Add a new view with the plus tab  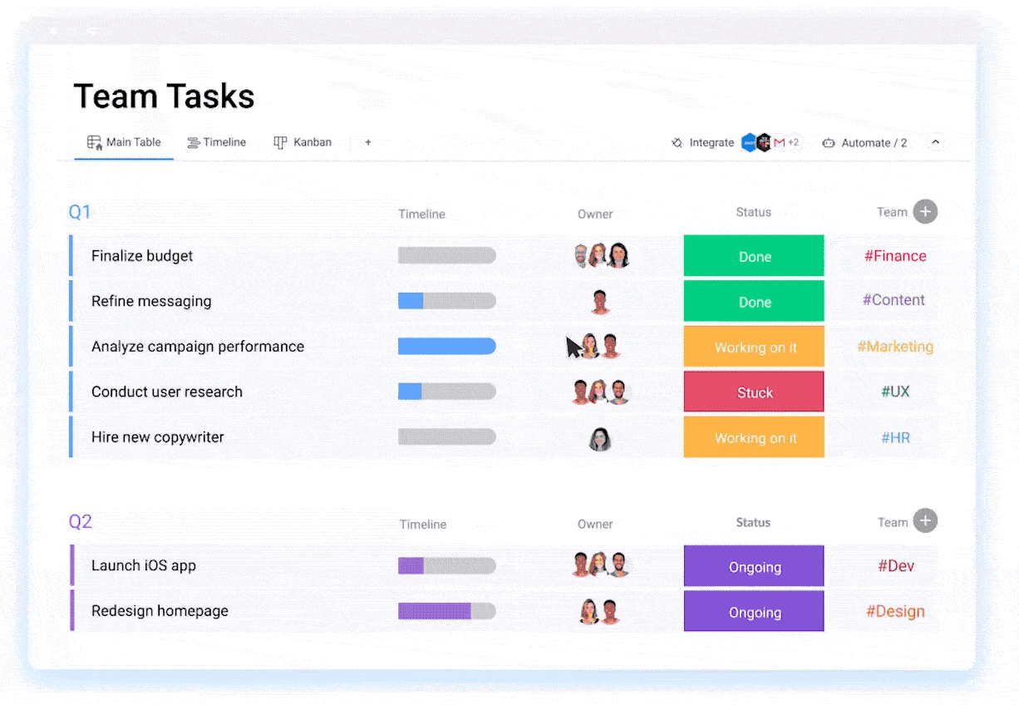(x=367, y=142)
